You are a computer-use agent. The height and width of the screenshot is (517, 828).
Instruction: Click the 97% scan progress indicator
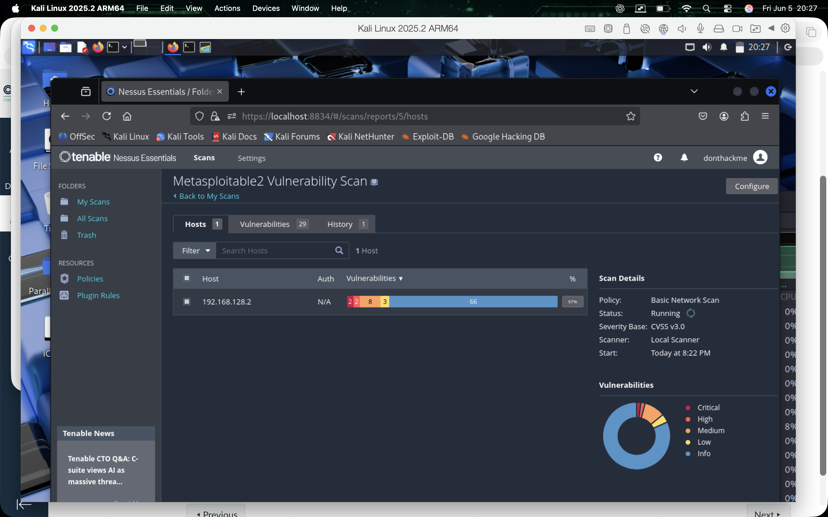(572, 302)
